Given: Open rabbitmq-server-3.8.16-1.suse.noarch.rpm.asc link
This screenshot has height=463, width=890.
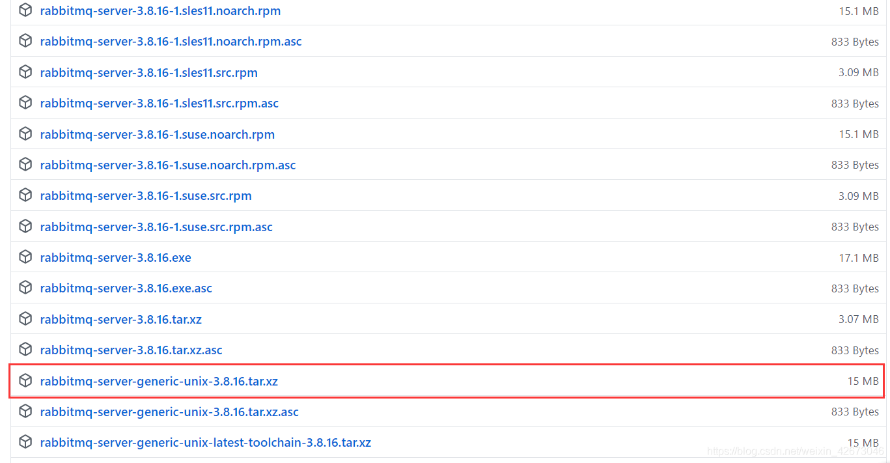Looking at the screenshot, I should [167, 165].
